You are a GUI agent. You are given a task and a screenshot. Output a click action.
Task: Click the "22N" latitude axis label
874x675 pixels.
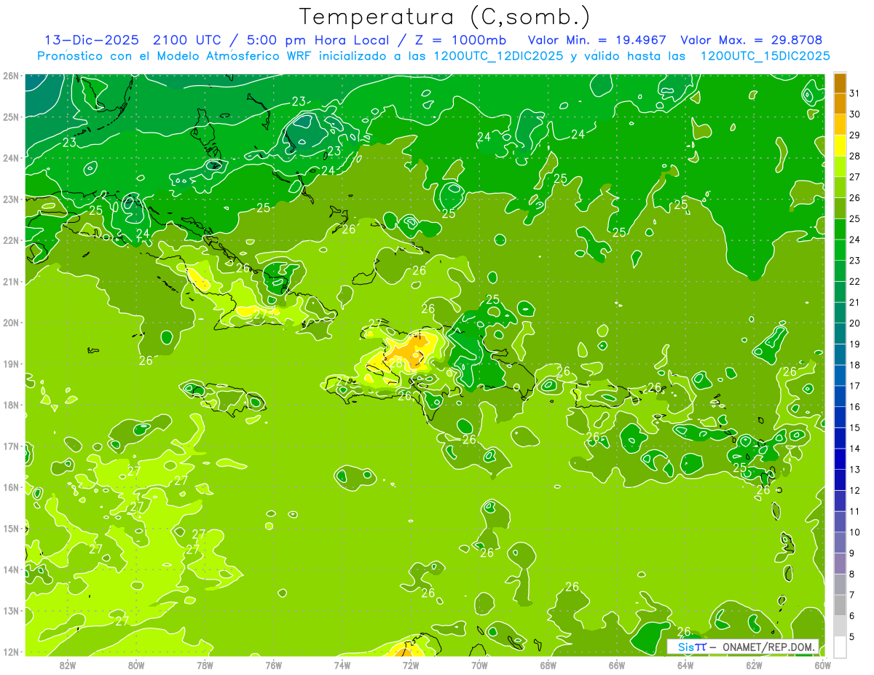[10, 240]
